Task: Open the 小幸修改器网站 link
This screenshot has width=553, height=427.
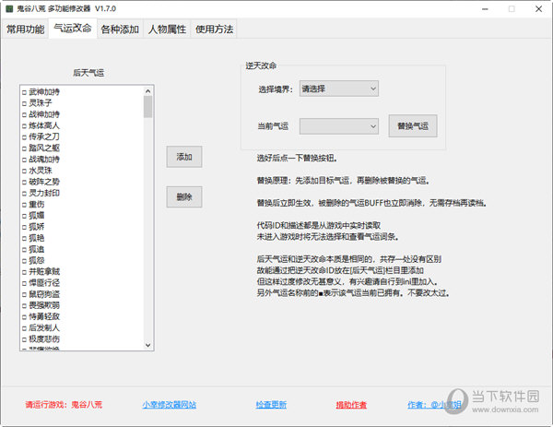Action: pos(170,405)
